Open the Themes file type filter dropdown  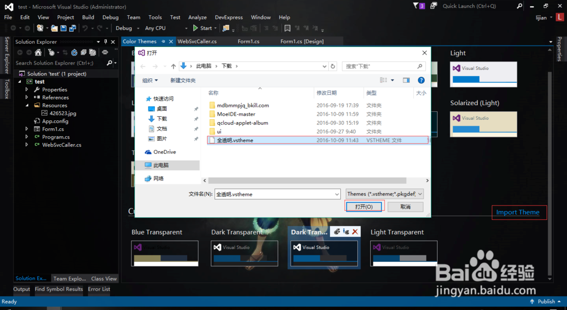click(420, 194)
